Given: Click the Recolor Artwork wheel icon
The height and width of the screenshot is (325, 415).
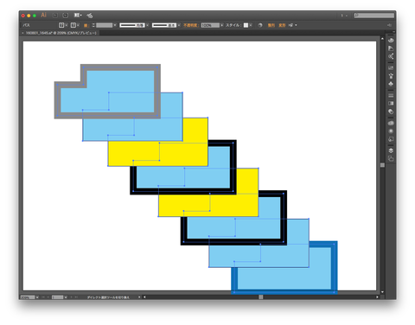Looking at the screenshot, I should pos(260,25).
